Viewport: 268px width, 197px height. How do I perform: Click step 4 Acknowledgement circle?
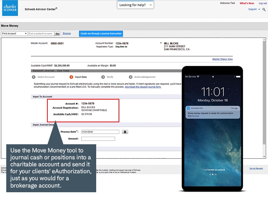131,77
